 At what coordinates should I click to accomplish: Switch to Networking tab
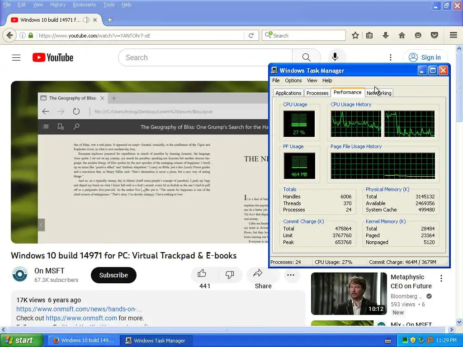click(379, 93)
